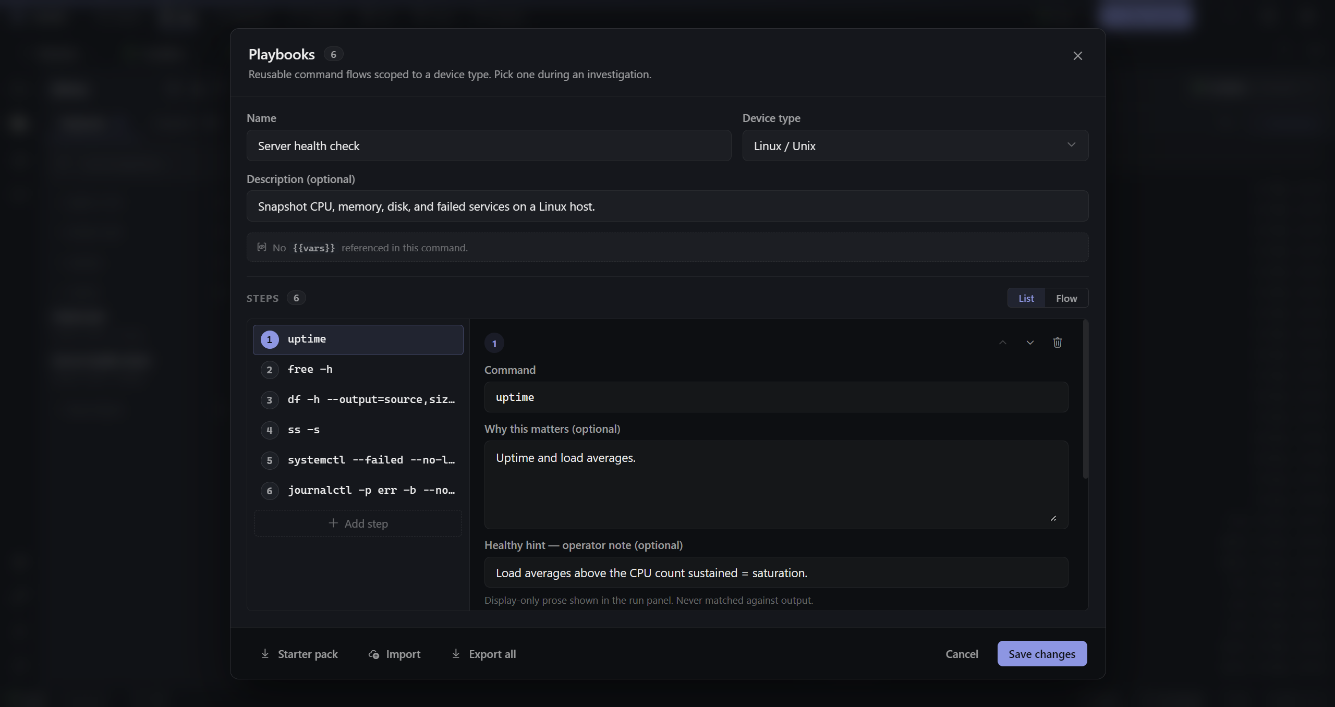Click the Playbooks dialog title
This screenshot has height=707, width=1335.
(282, 54)
